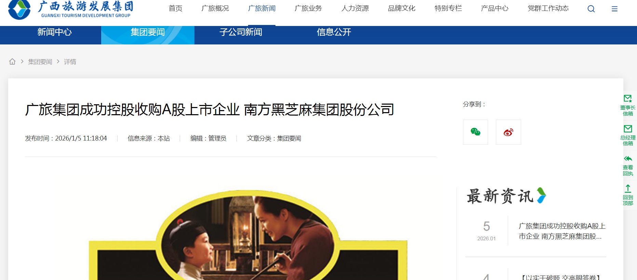637x280 pixels.
Task: Open 产品中心 menu item
Action: click(x=494, y=8)
